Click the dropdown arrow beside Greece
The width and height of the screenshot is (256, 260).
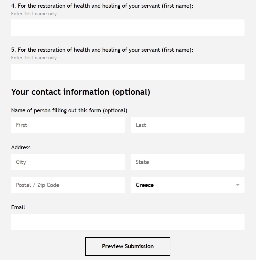click(x=237, y=185)
